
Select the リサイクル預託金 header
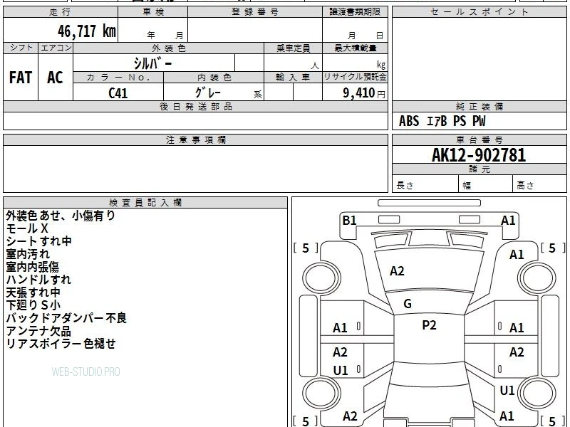[x=355, y=77]
